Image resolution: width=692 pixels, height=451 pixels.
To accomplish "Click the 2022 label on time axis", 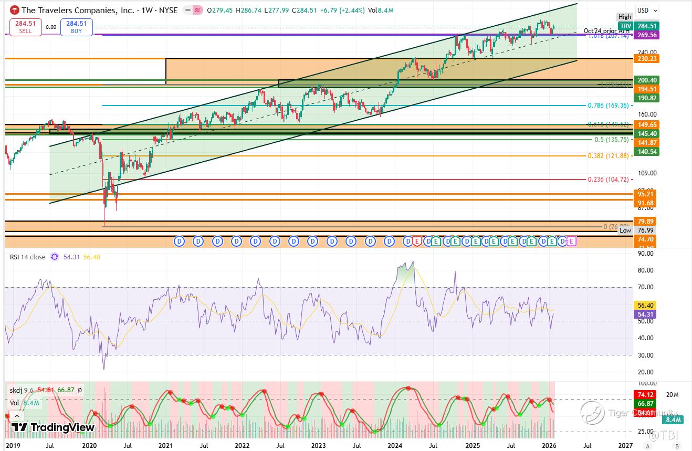I will [242, 445].
